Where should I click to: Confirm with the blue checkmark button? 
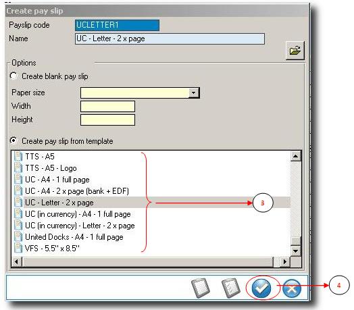pos(261,288)
